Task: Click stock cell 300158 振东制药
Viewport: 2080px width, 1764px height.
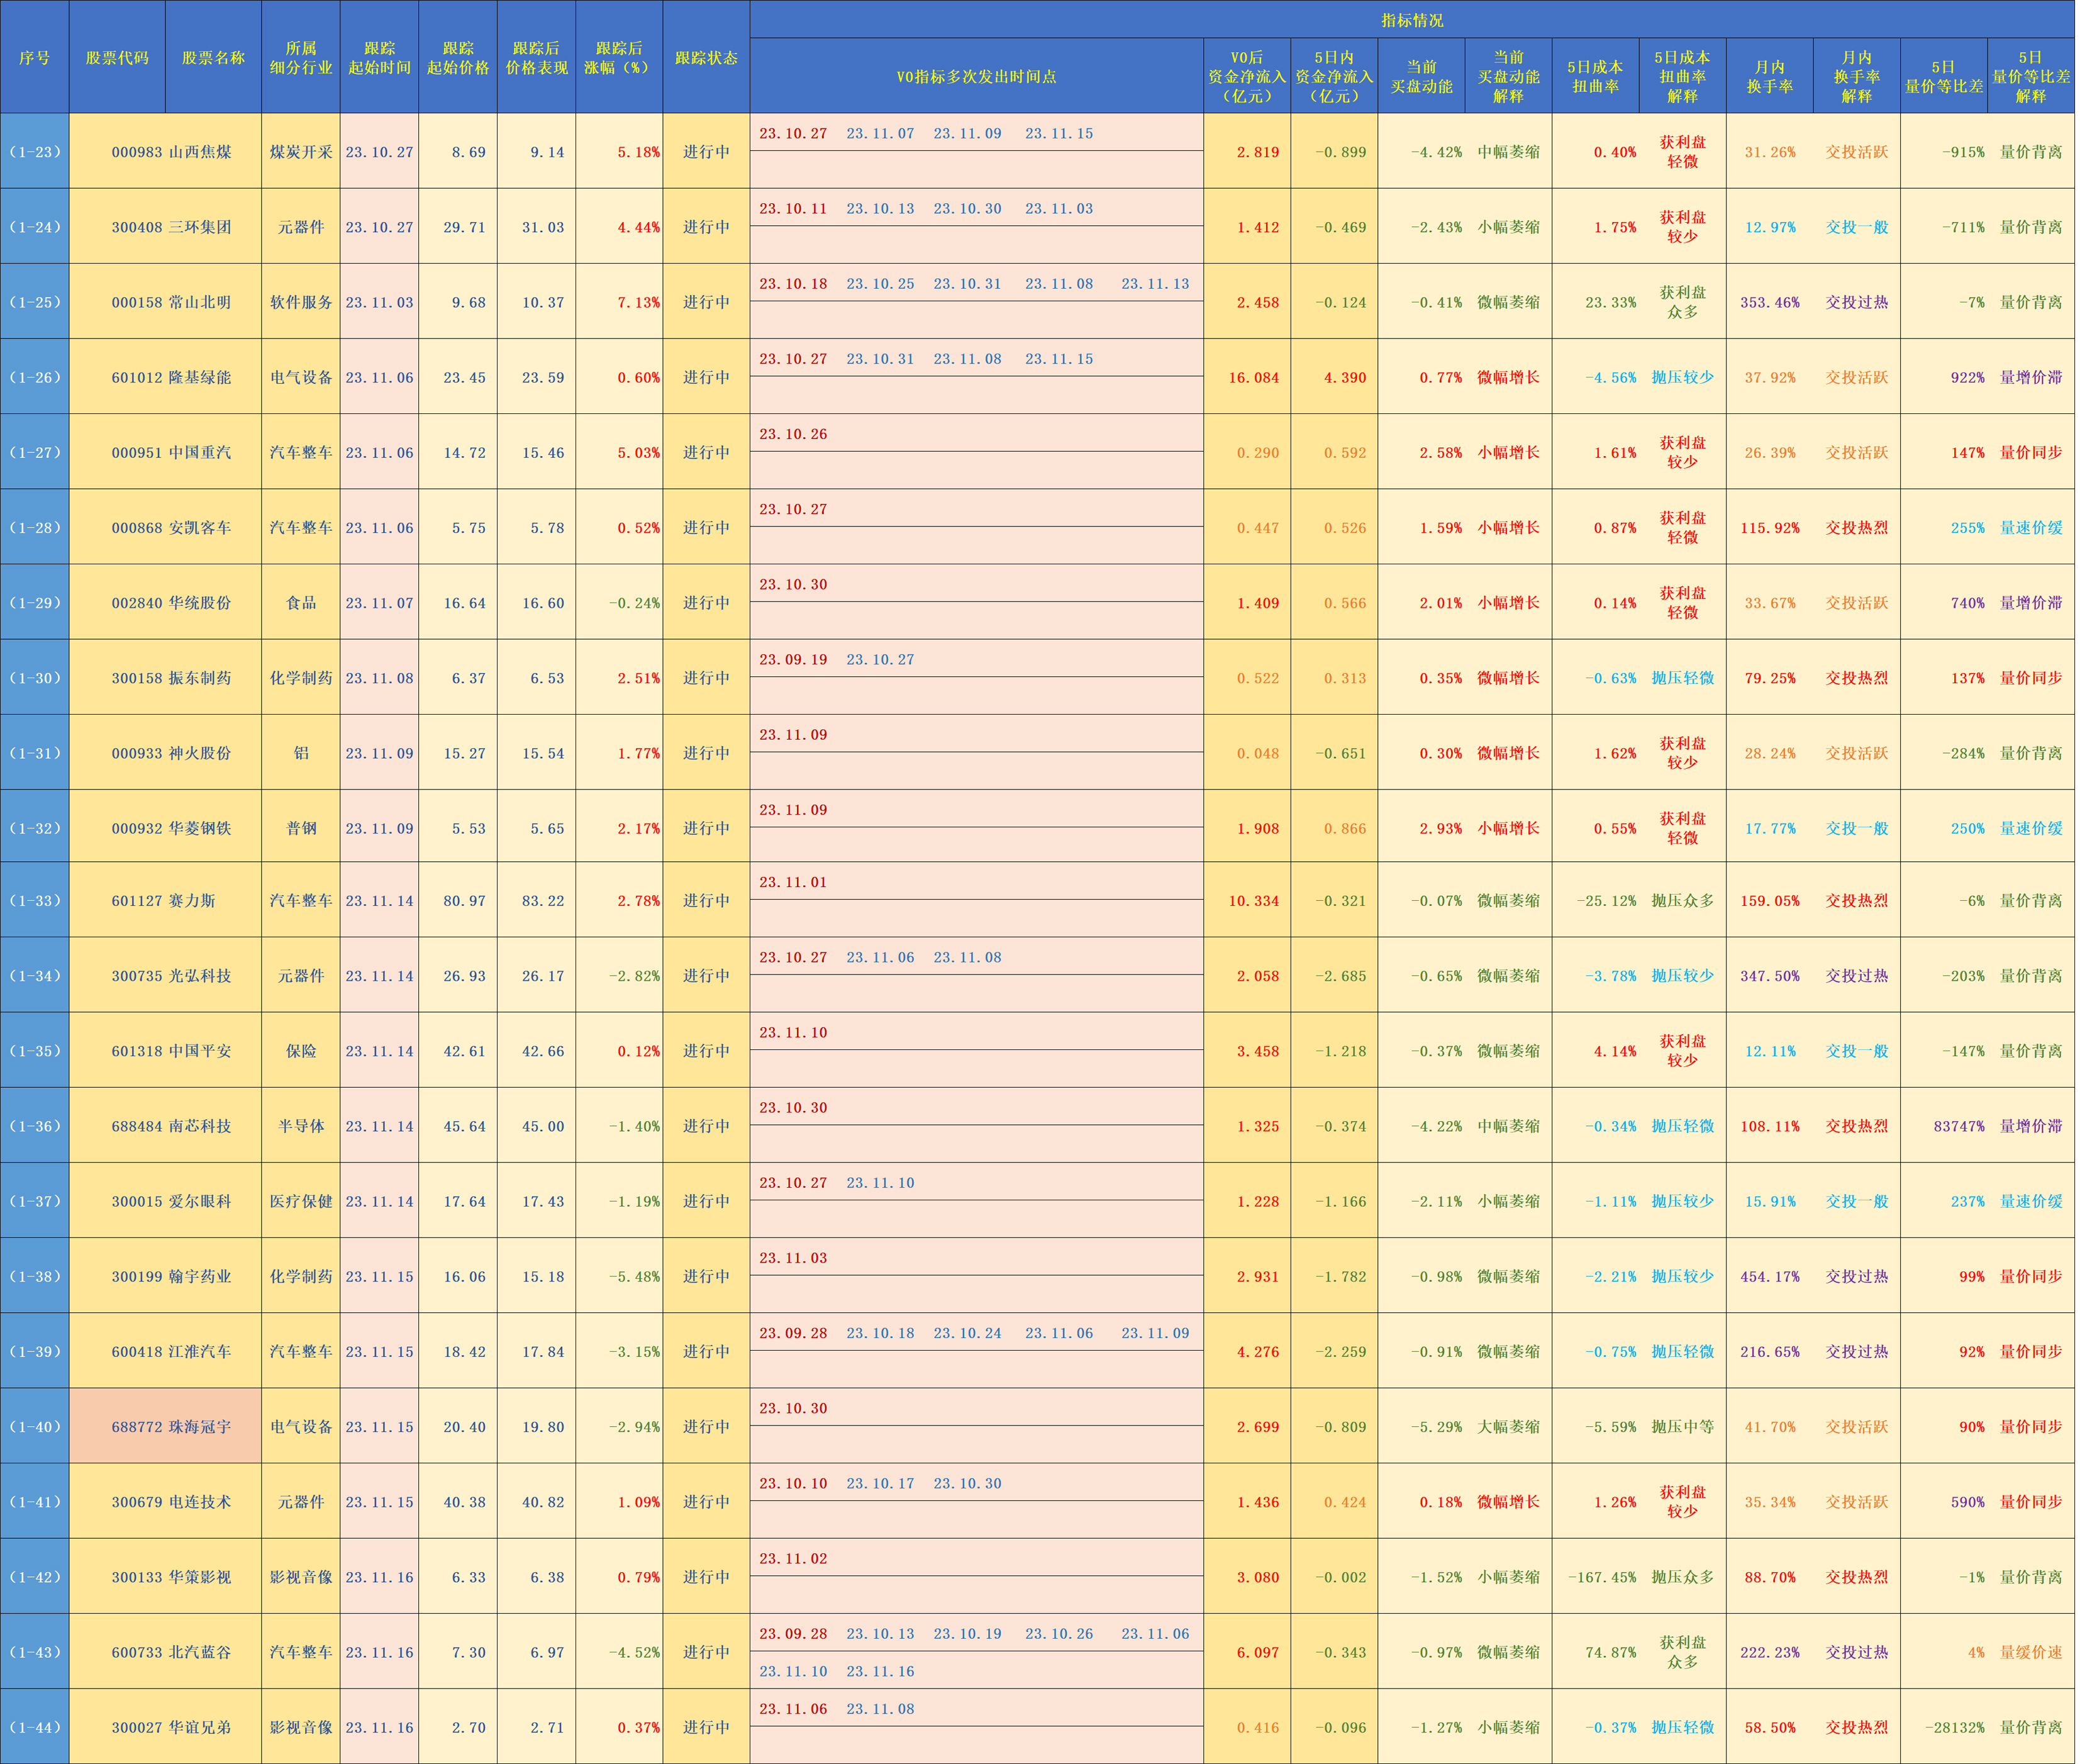Action: pos(166,677)
